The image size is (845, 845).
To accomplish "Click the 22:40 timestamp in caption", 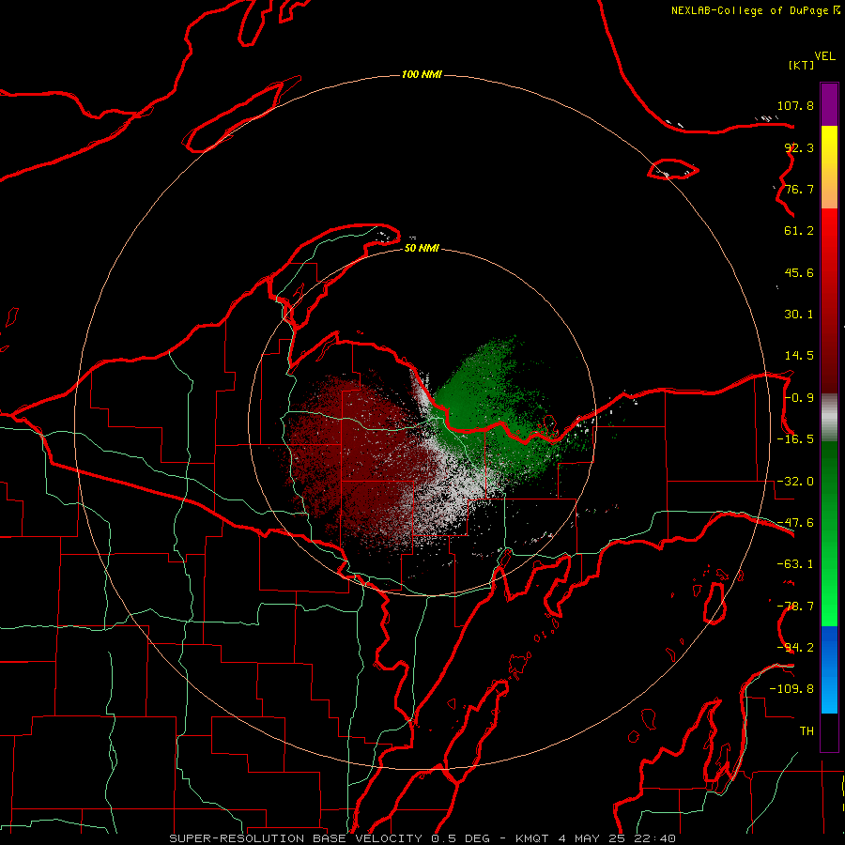I will click(x=654, y=838).
